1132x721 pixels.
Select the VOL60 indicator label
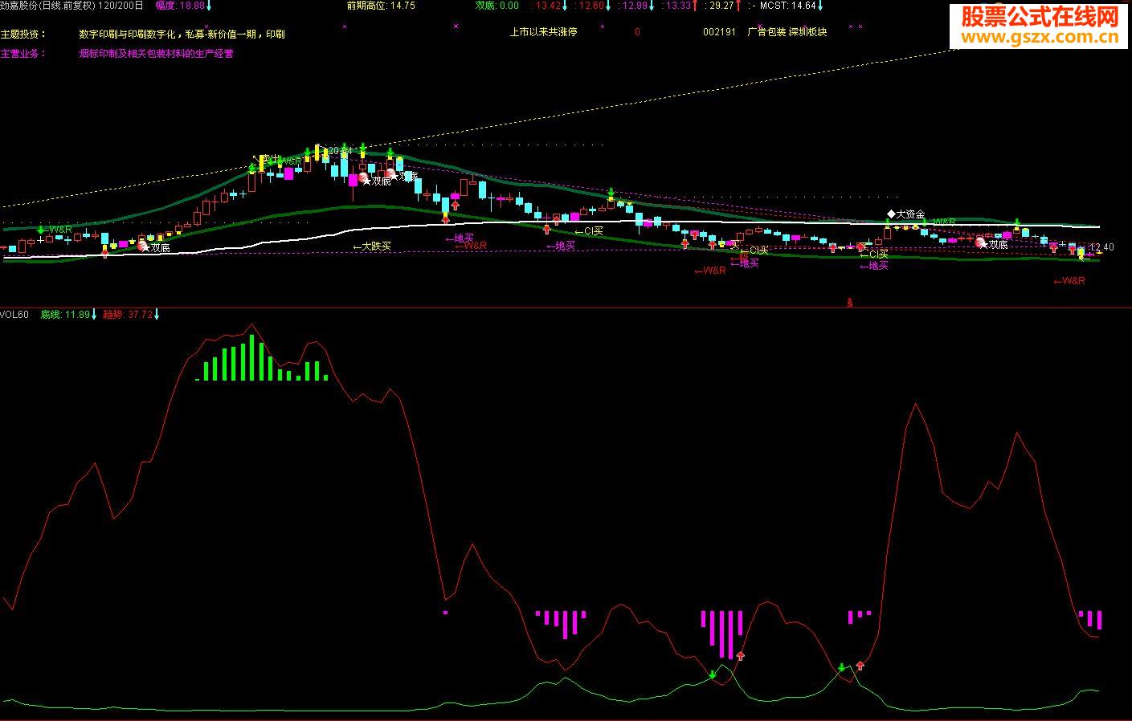click(x=14, y=315)
